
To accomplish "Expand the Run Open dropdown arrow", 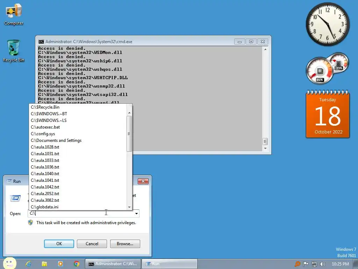I will [136, 214].
